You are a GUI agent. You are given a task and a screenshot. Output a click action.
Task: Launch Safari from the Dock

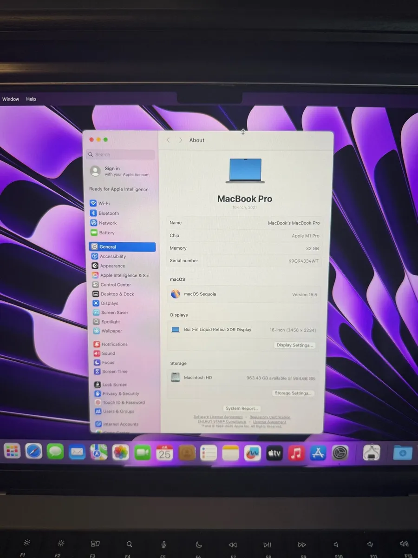33,451
